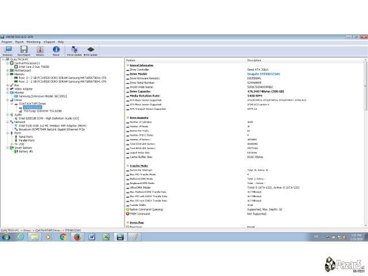Viewport: 368px width, 276px height.
Task: Open the Monitoring menu
Action: [x=33, y=42]
